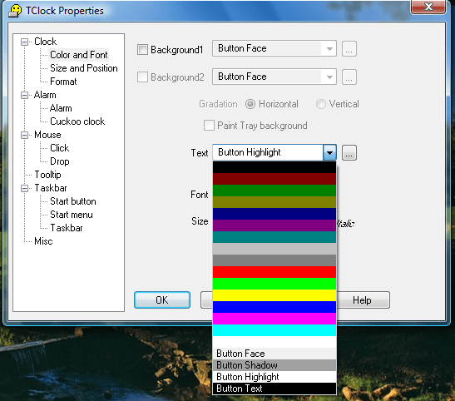Viewport: 455px width, 401px height.
Task: Toggle Paint Tray background checkbox
Action: pos(209,126)
